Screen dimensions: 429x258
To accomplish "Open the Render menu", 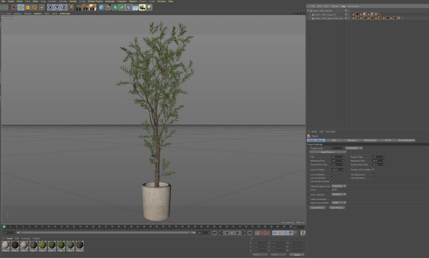I will tap(73, 1).
